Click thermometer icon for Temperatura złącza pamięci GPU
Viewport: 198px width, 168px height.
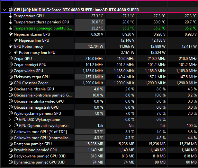(x=11, y=22)
